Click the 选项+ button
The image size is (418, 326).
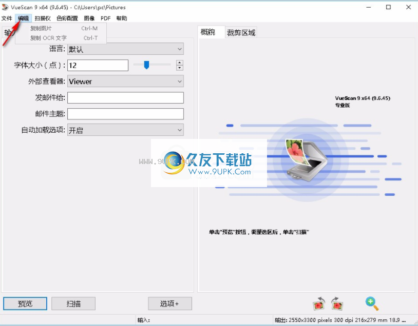(x=170, y=303)
